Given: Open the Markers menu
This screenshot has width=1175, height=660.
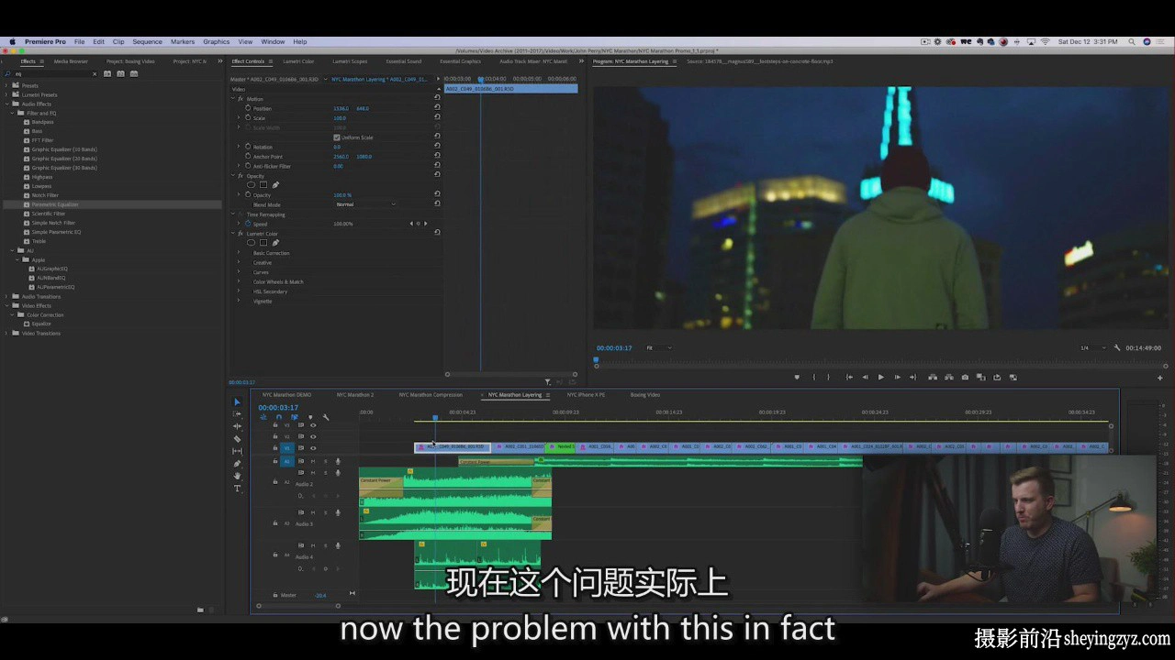Looking at the screenshot, I should coord(183,41).
